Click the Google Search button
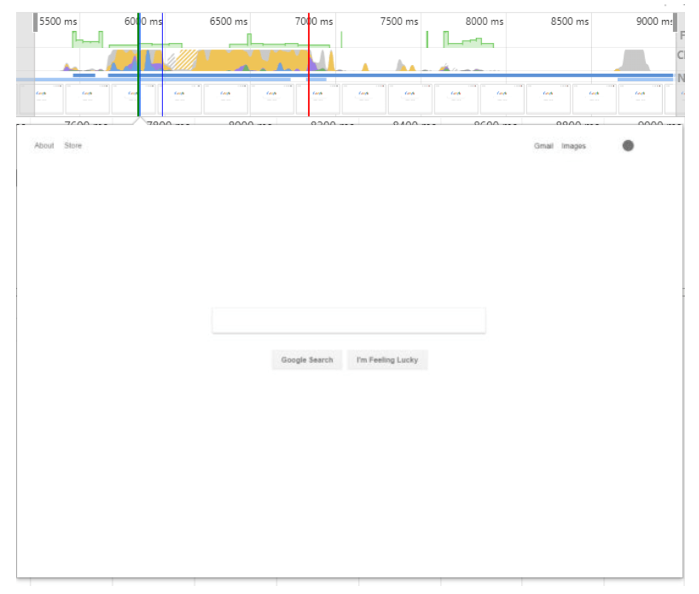This screenshot has width=699, height=594. point(307,360)
